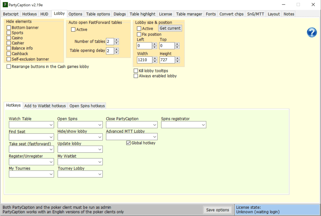Enable the Cashback hide checkbox
This screenshot has width=321, height=216.
click(8, 54)
